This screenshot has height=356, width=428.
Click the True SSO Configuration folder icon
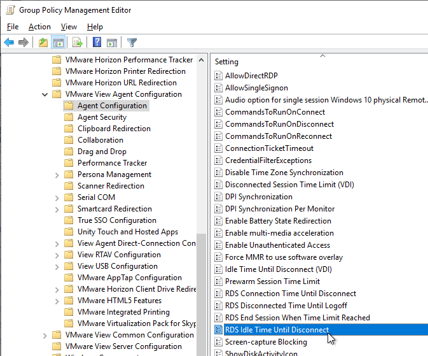[x=69, y=220]
